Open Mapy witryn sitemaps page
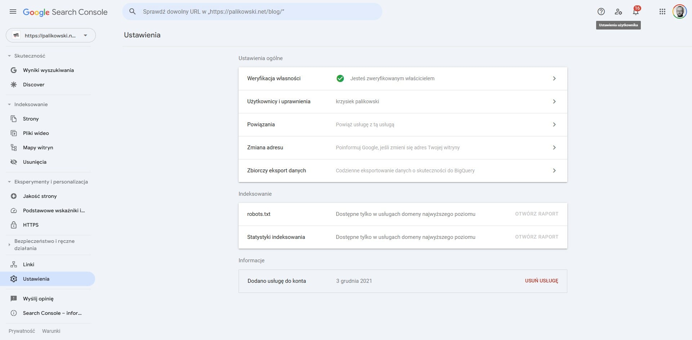The width and height of the screenshot is (692, 340). [x=38, y=148]
